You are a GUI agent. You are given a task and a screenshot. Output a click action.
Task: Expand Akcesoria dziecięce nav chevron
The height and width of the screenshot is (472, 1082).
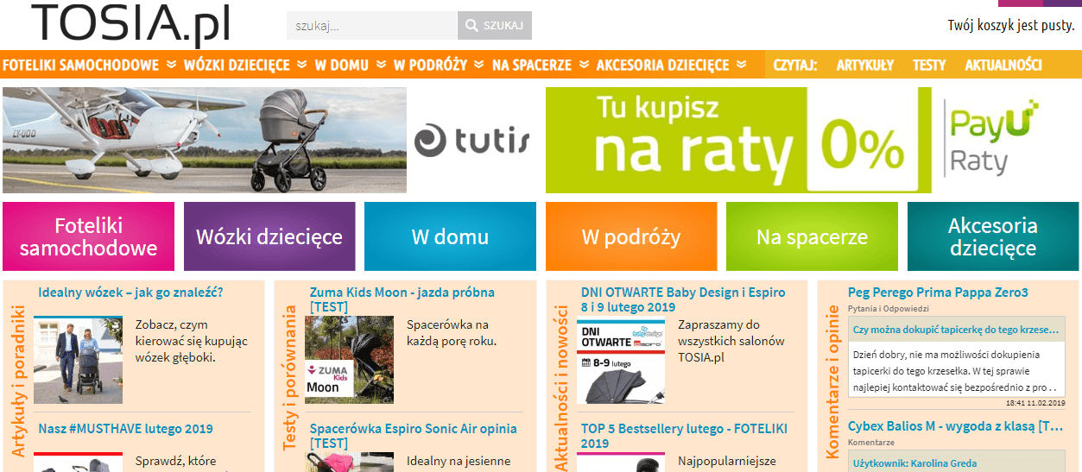742,65
